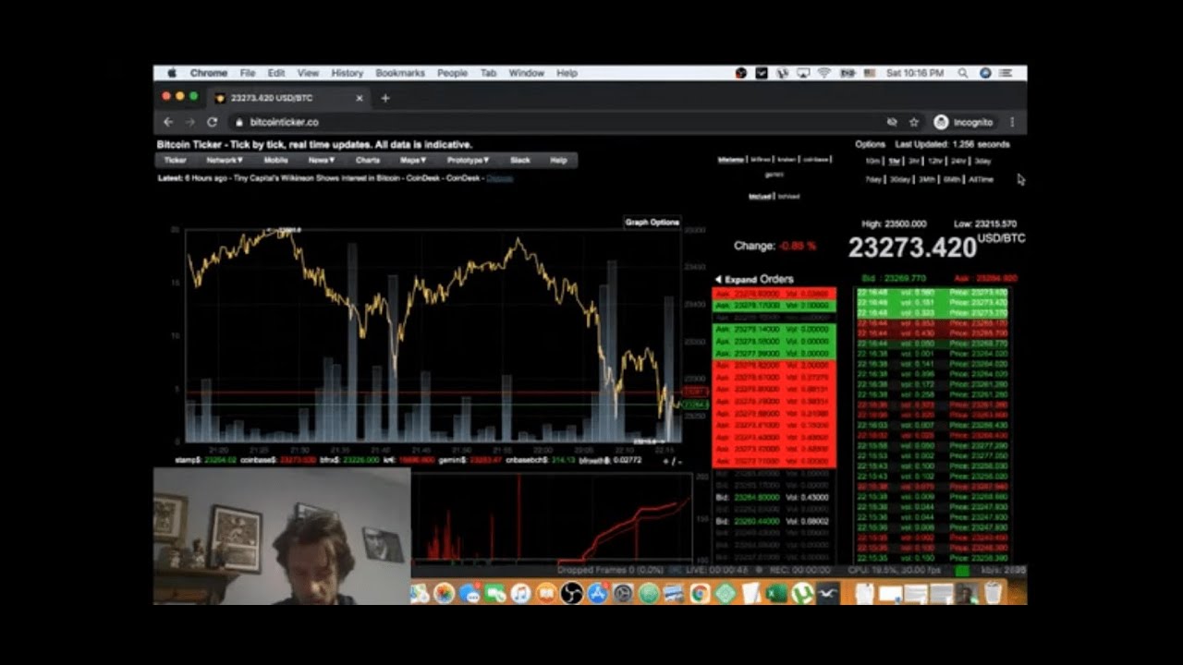Click the Siri icon in the menu bar
Viewport: 1183px width, 665px height.
click(x=985, y=73)
